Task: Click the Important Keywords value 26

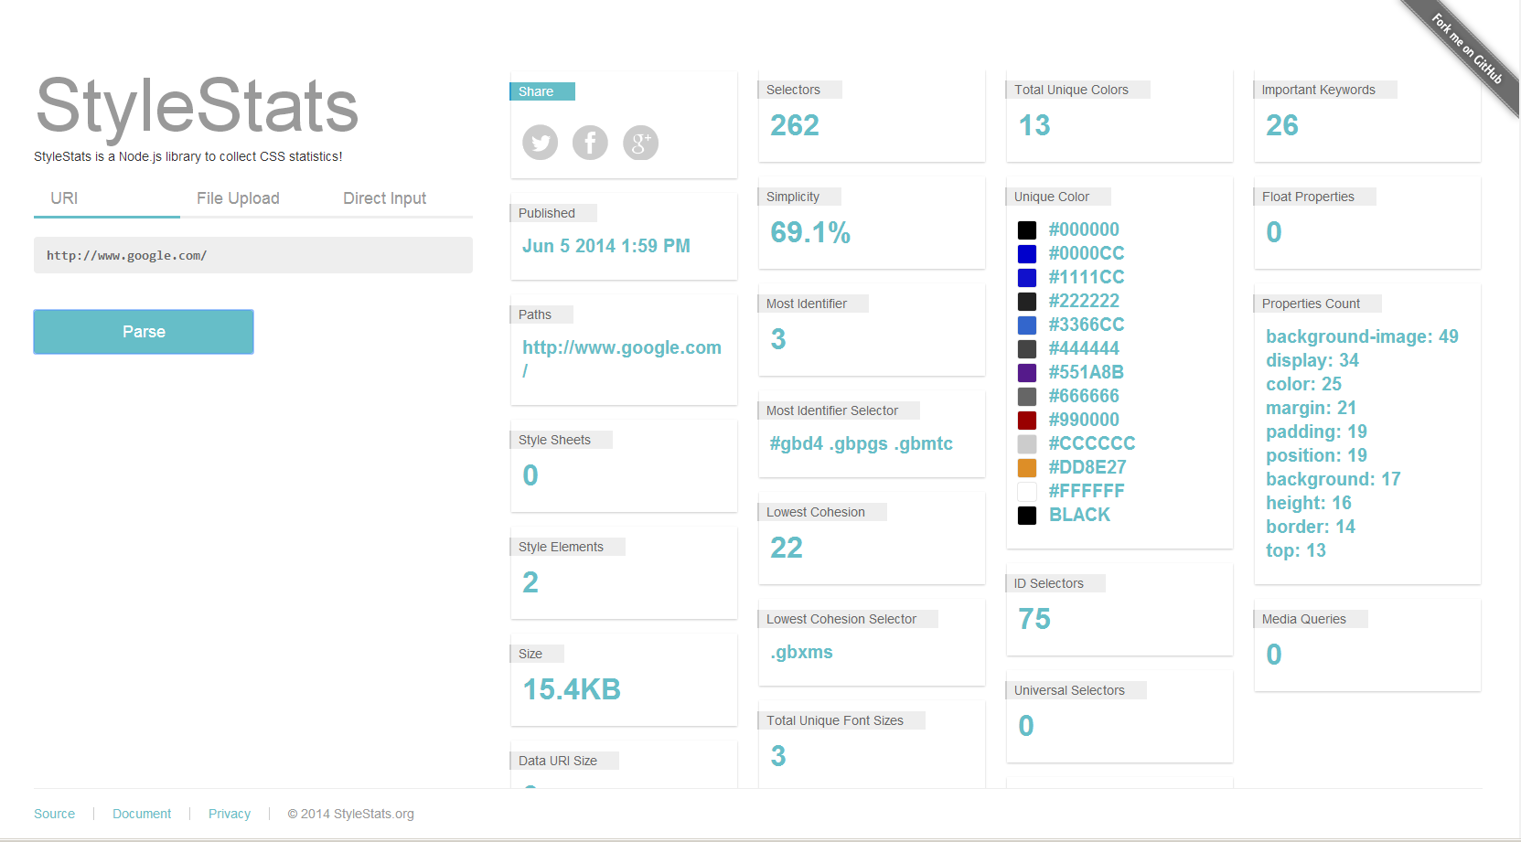Action: (x=1282, y=125)
